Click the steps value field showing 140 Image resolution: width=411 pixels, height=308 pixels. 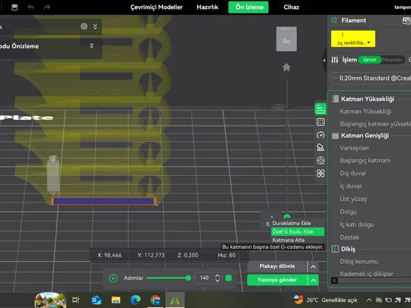(x=204, y=278)
